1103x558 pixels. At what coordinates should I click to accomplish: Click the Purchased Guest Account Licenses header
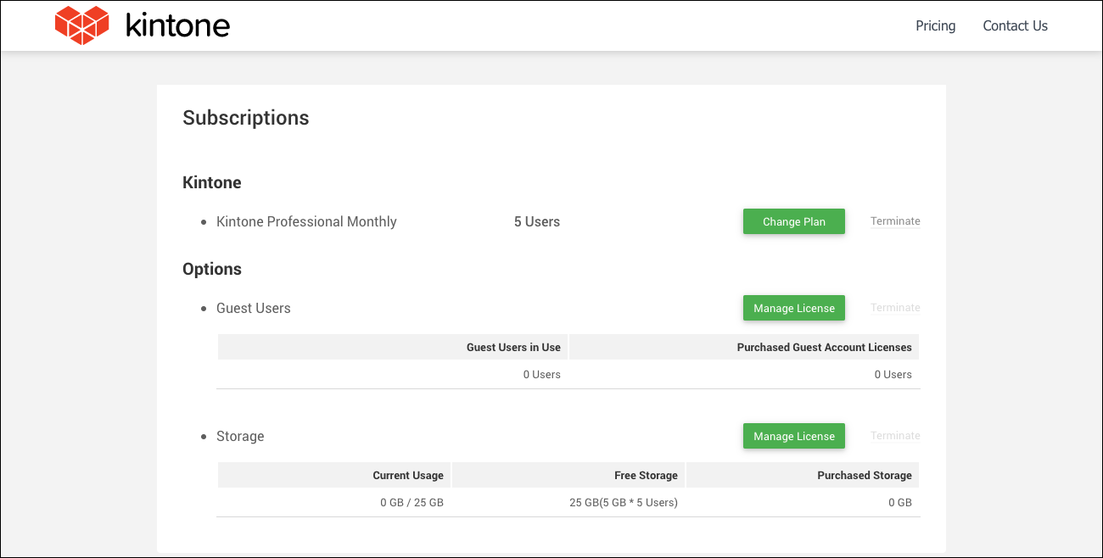coord(824,347)
